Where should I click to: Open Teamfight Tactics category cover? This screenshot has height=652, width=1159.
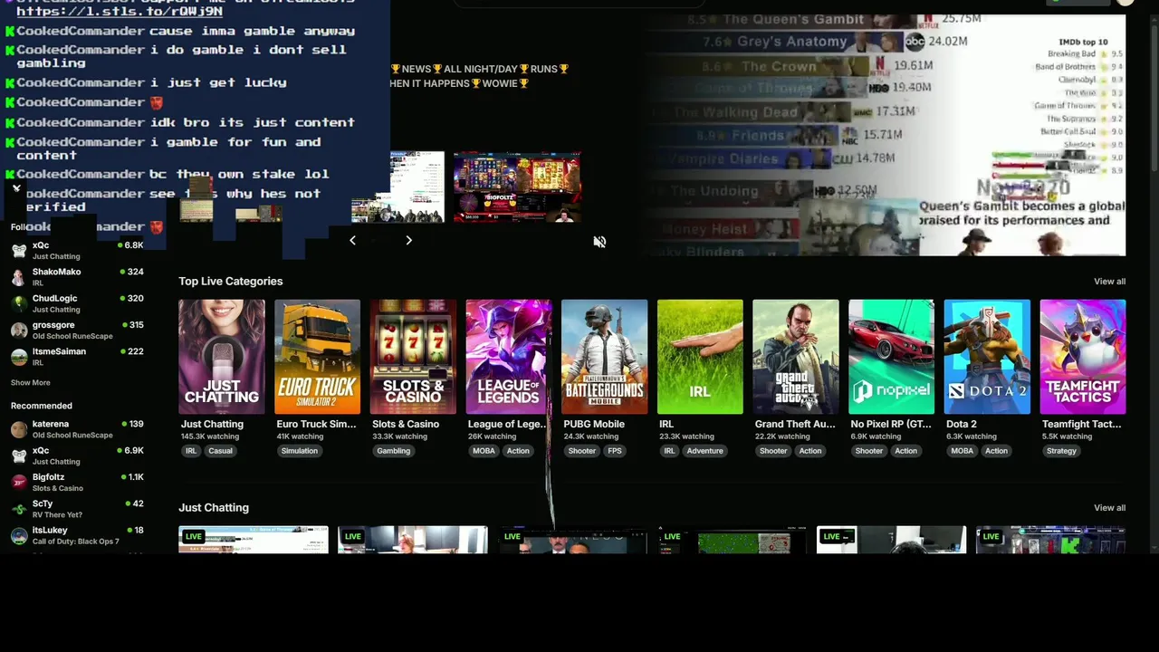click(1083, 357)
